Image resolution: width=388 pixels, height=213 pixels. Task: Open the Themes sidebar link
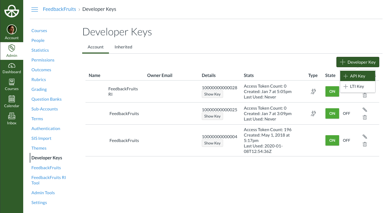click(x=39, y=148)
